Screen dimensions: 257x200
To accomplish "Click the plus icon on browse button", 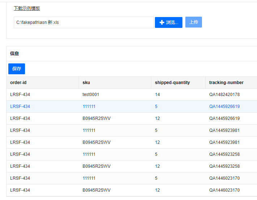I will (x=162, y=22).
